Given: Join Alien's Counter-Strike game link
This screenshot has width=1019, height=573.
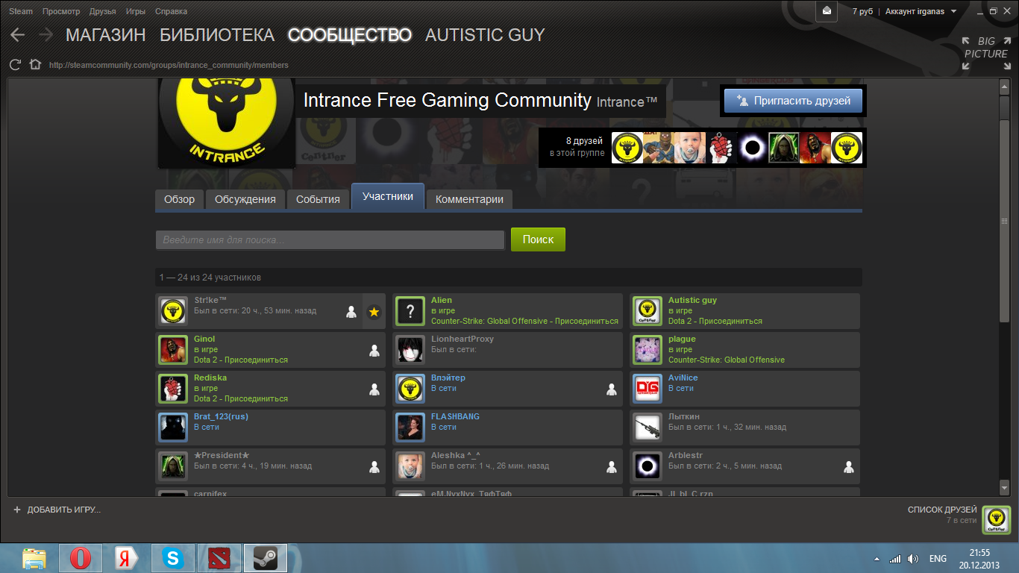Looking at the screenshot, I should pyautogui.click(x=524, y=321).
